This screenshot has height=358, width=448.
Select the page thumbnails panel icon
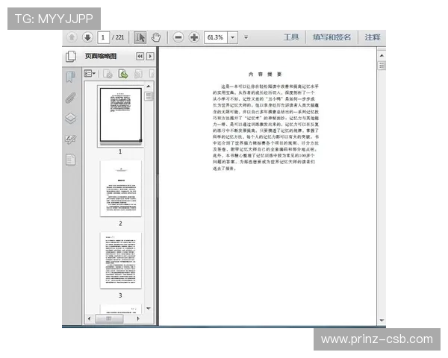point(71,56)
